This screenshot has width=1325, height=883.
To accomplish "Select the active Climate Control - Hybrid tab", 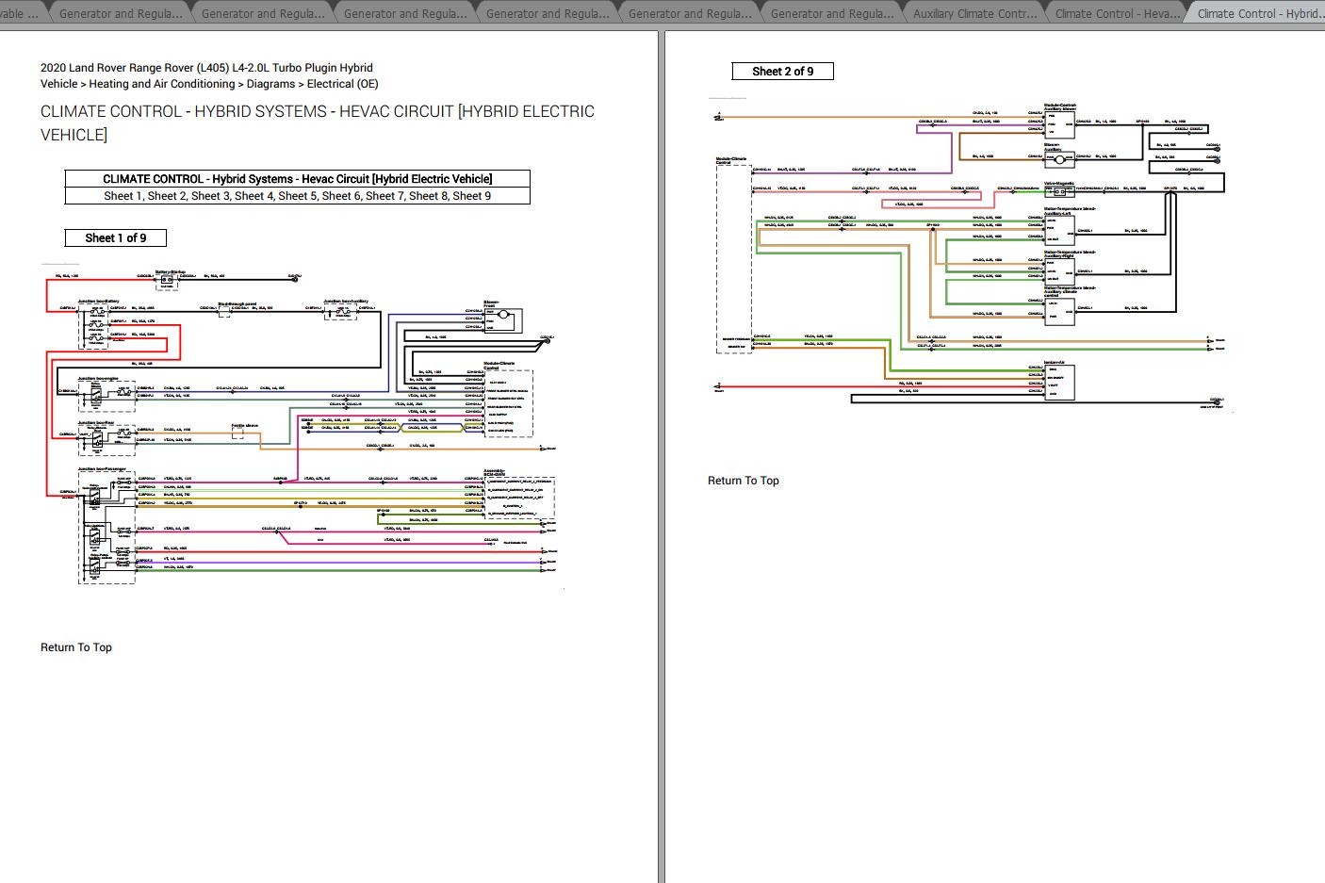I will click(x=1258, y=14).
